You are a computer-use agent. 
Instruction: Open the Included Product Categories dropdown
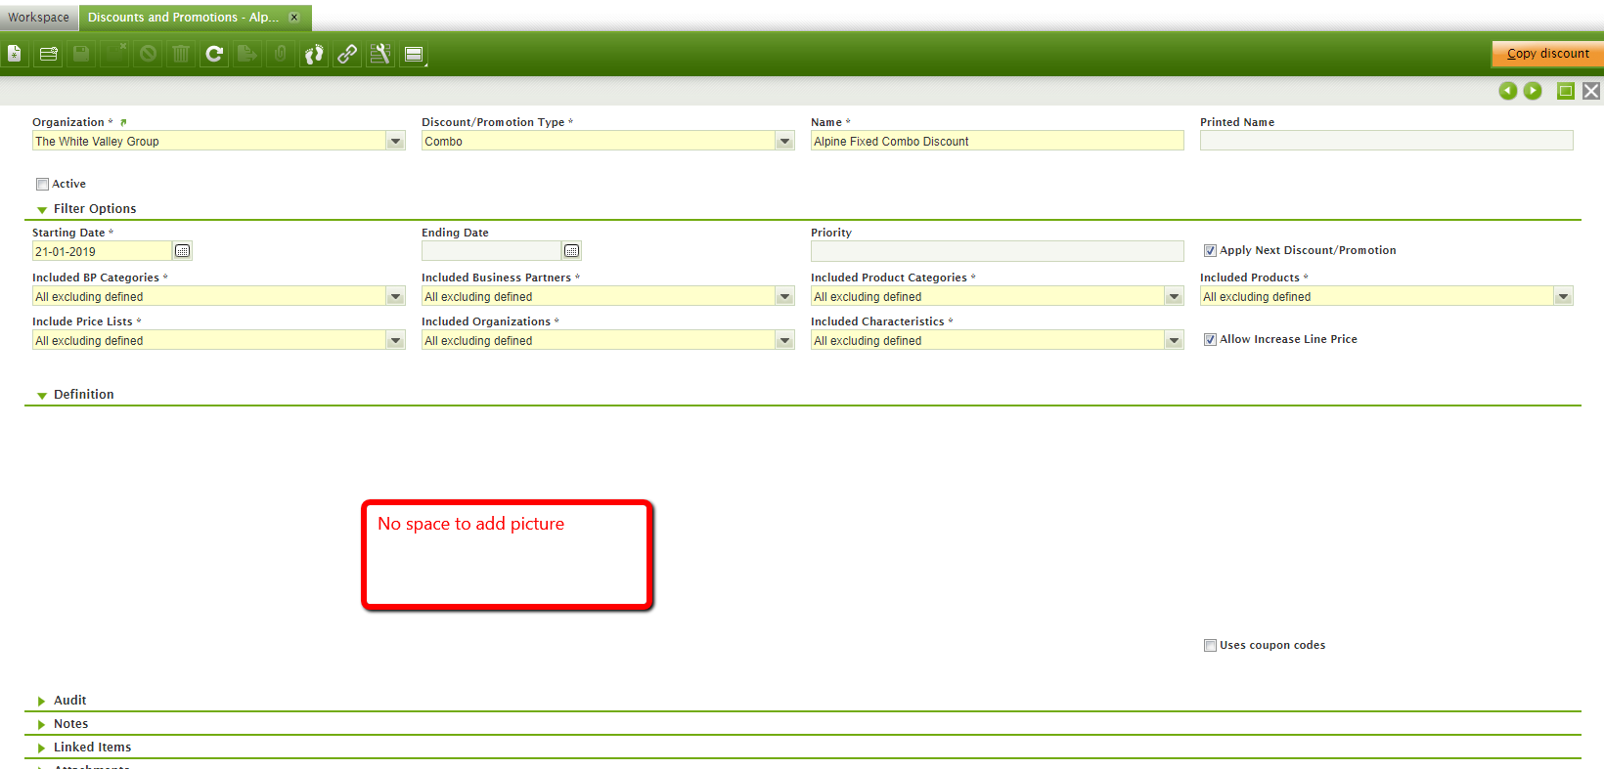(x=1174, y=297)
